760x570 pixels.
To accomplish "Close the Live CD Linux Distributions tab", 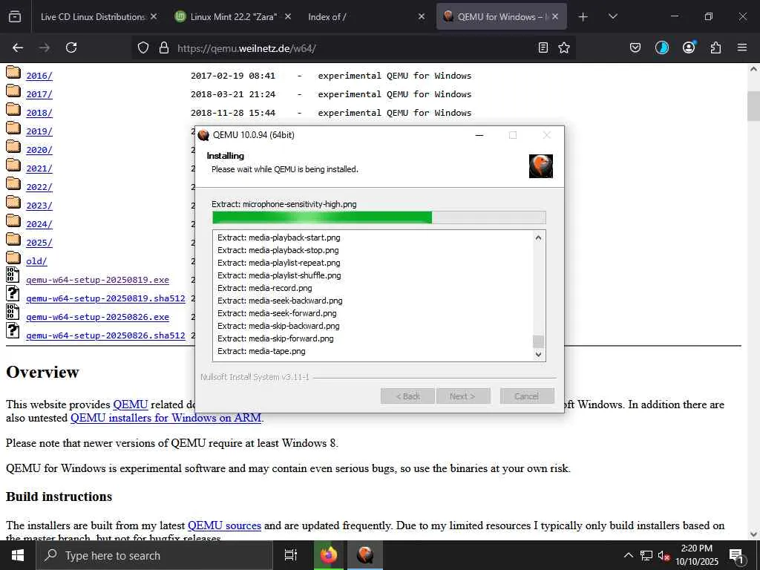I will 154,16.
